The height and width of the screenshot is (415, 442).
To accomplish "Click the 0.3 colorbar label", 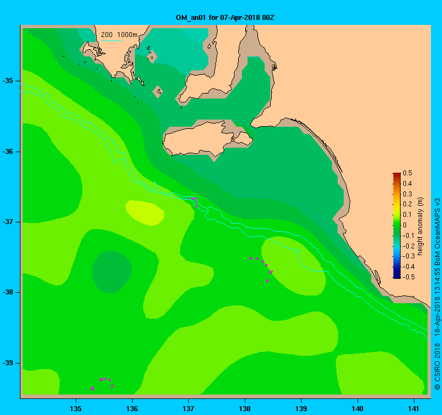I will (407, 194).
